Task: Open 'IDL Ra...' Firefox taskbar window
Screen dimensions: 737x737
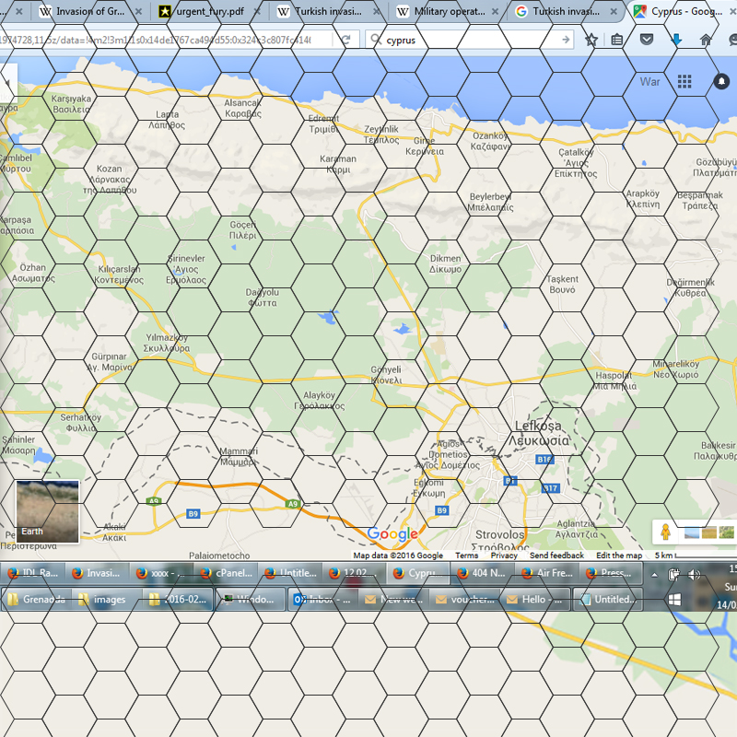Action: pyautogui.click(x=33, y=573)
